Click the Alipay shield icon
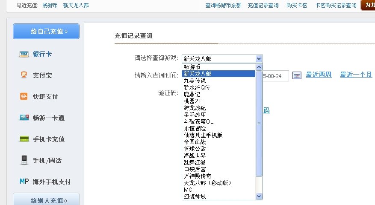The width and height of the screenshot is (375, 205). pyautogui.click(x=24, y=75)
